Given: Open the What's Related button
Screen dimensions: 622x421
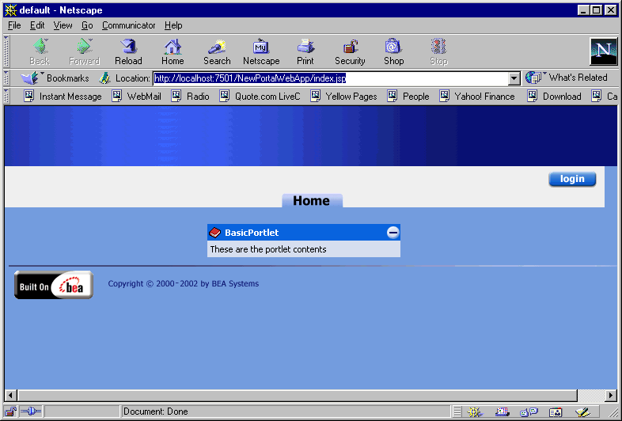Looking at the screenshot, I should 567,78.
